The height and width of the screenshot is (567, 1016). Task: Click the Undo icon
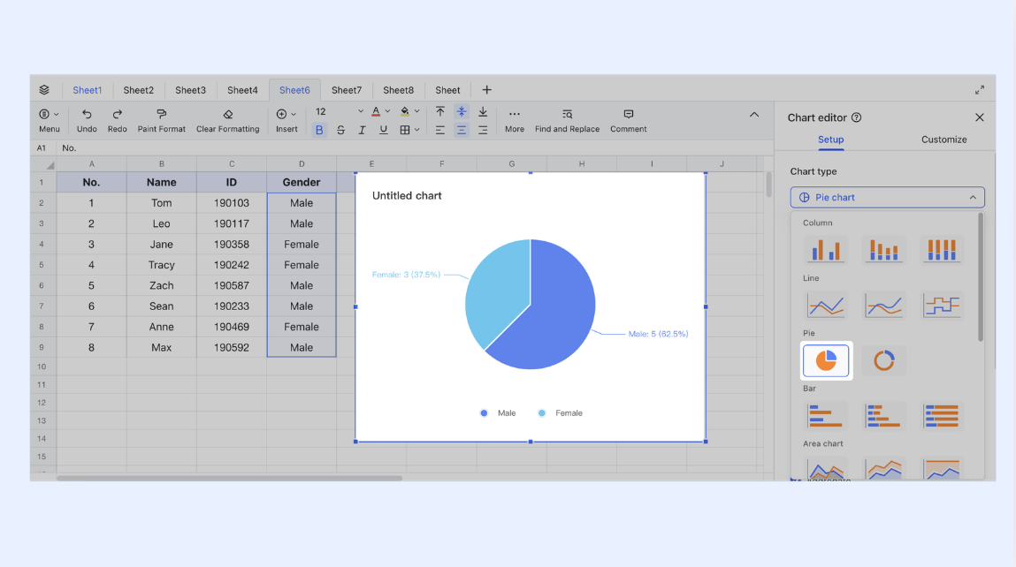[87, 114]
